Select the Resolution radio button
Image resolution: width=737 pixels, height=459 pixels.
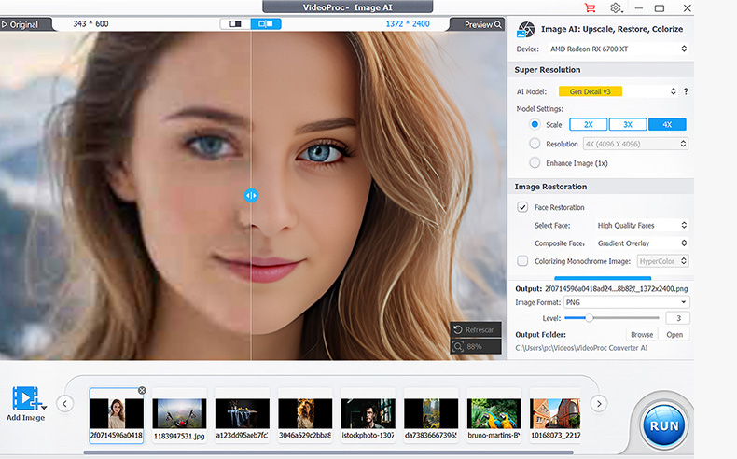535,144
